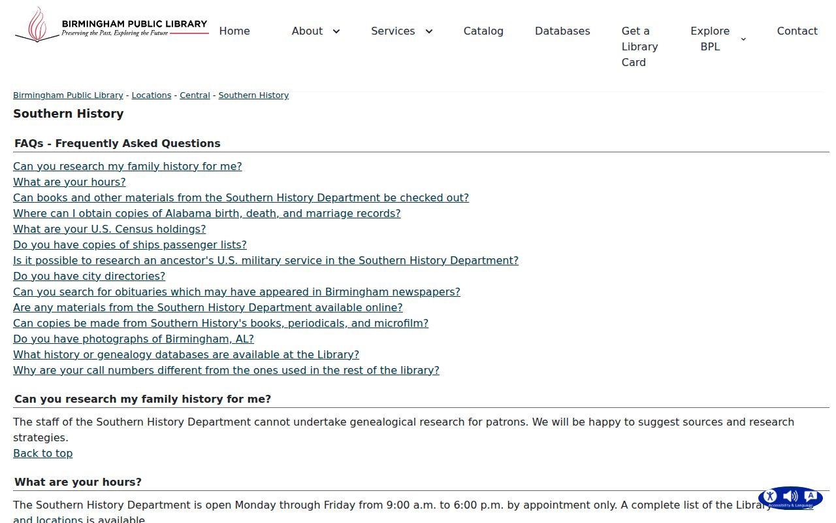Select Get a Library Card in the navigation
836x523 pixels.
point(640,46)
